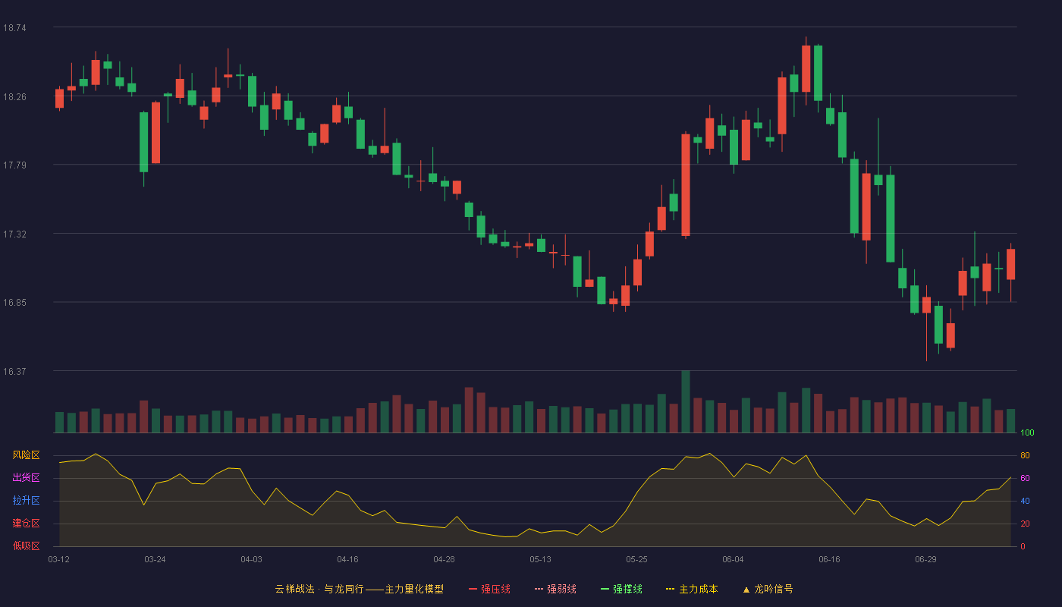Click the orange 80 indicator scale value

click(x=1025, y=455)
